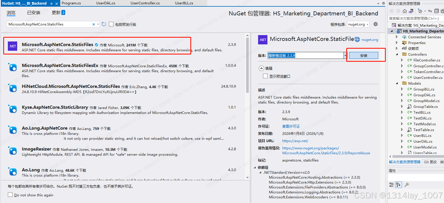Viewport: 444px width, 203px height.
Task: Click the Install (安装) button
Action: [364, 55]
